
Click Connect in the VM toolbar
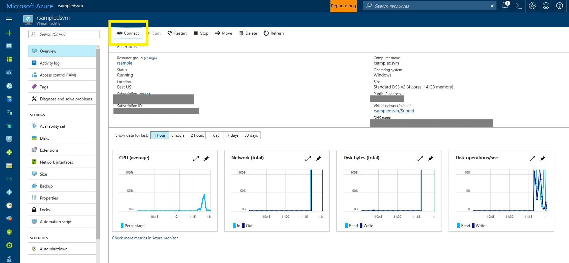[x=128, y=33]
